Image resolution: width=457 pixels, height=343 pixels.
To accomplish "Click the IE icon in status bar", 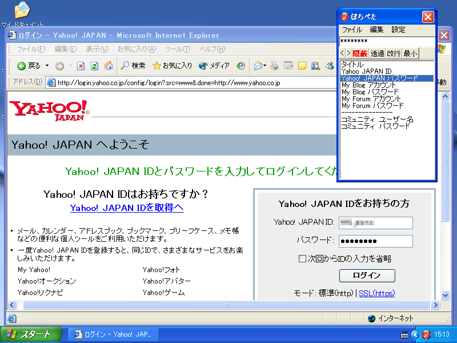I will click(11, 318).
